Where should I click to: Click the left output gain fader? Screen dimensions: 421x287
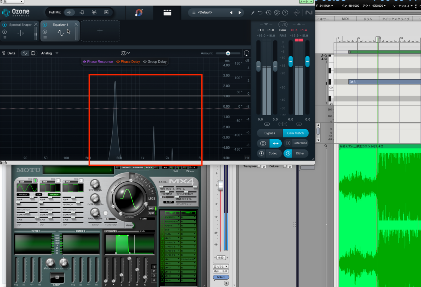click(290, 61)
